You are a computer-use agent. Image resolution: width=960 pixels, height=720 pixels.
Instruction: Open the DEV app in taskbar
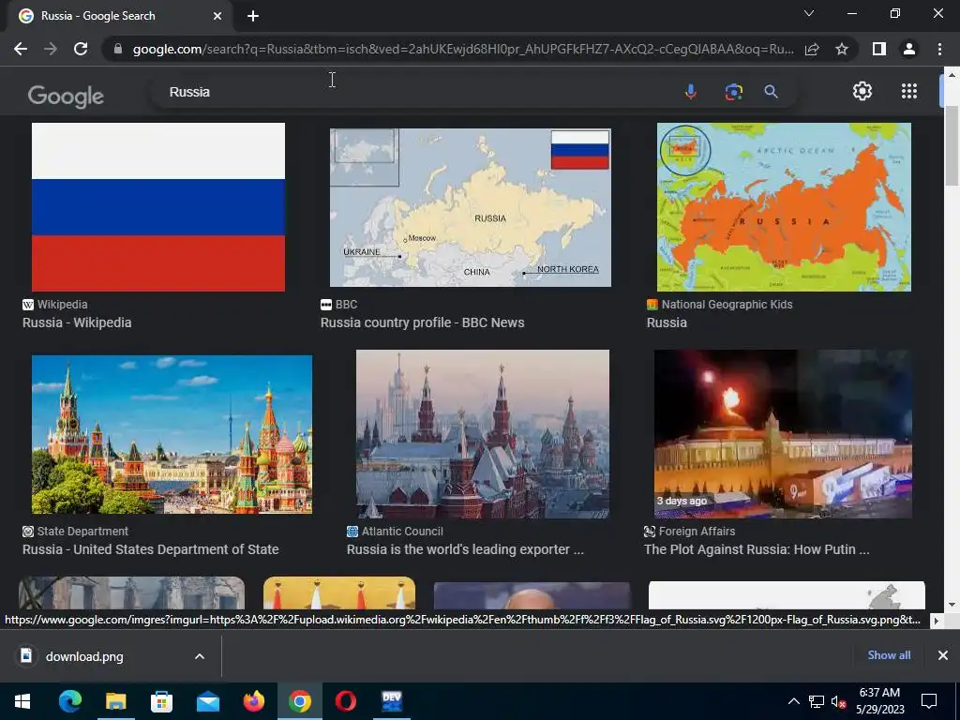point(392,701)
